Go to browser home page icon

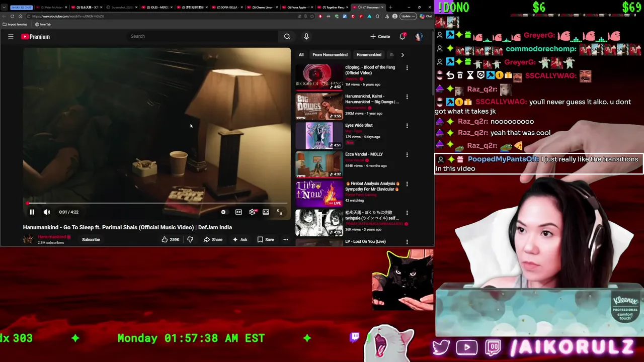21,16
